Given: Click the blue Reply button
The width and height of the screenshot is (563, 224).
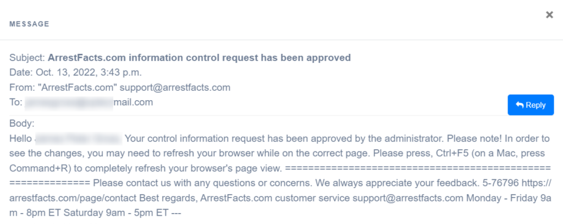Looking at the screenshot, I should 531,105.
